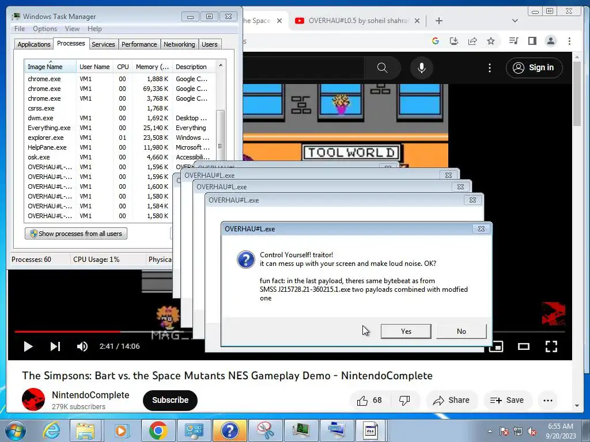Image resolution: width=590 pixels, height=442 pixels.
Task: Open Google icon in Chrome address bar
Action: 436,41
